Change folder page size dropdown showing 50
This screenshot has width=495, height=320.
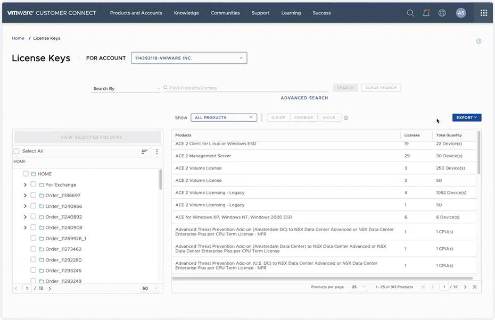click(150, 289)
